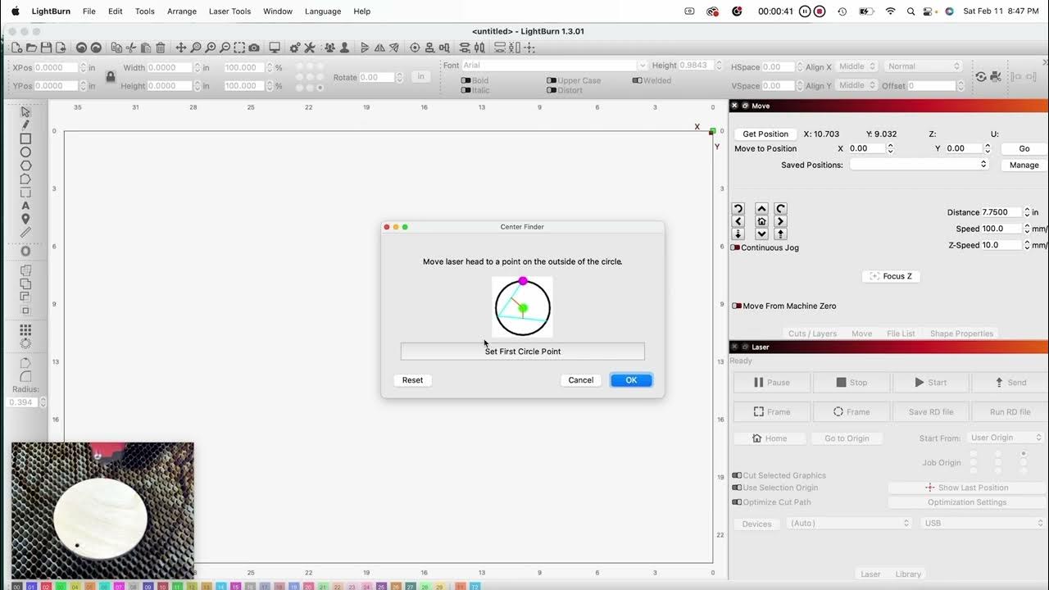
Task: Jog laser right with right arrow
Action: (x=780, y=221)
